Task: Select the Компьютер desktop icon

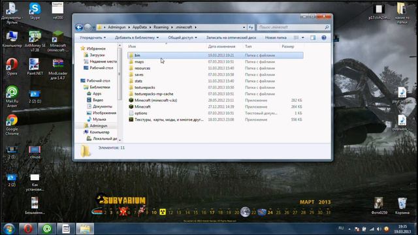Action: pyautogui.click(x=12, y=39)
